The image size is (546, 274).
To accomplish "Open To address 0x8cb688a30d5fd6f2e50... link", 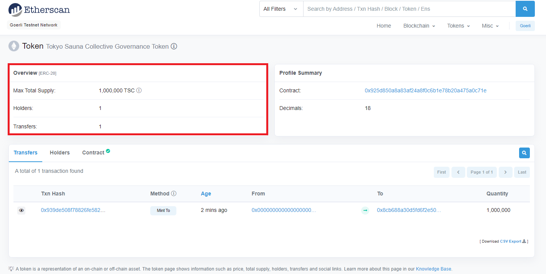I will pos(409,210).
